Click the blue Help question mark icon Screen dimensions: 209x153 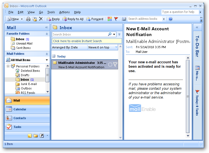171,19
